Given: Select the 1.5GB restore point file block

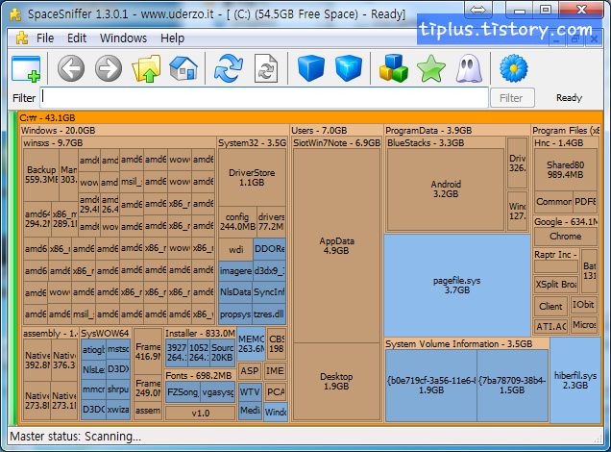Looking at the screenshot, I should click(512, 386).
